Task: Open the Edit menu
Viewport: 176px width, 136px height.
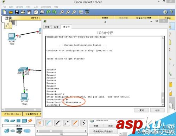Action: click(x=11, y=7)
